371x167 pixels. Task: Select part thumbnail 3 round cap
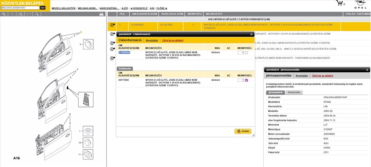(88, 44)
